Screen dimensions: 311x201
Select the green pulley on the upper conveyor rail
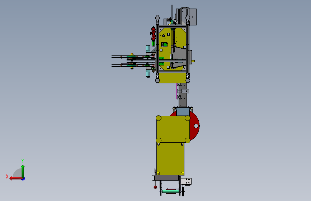[x=132, y=57]
